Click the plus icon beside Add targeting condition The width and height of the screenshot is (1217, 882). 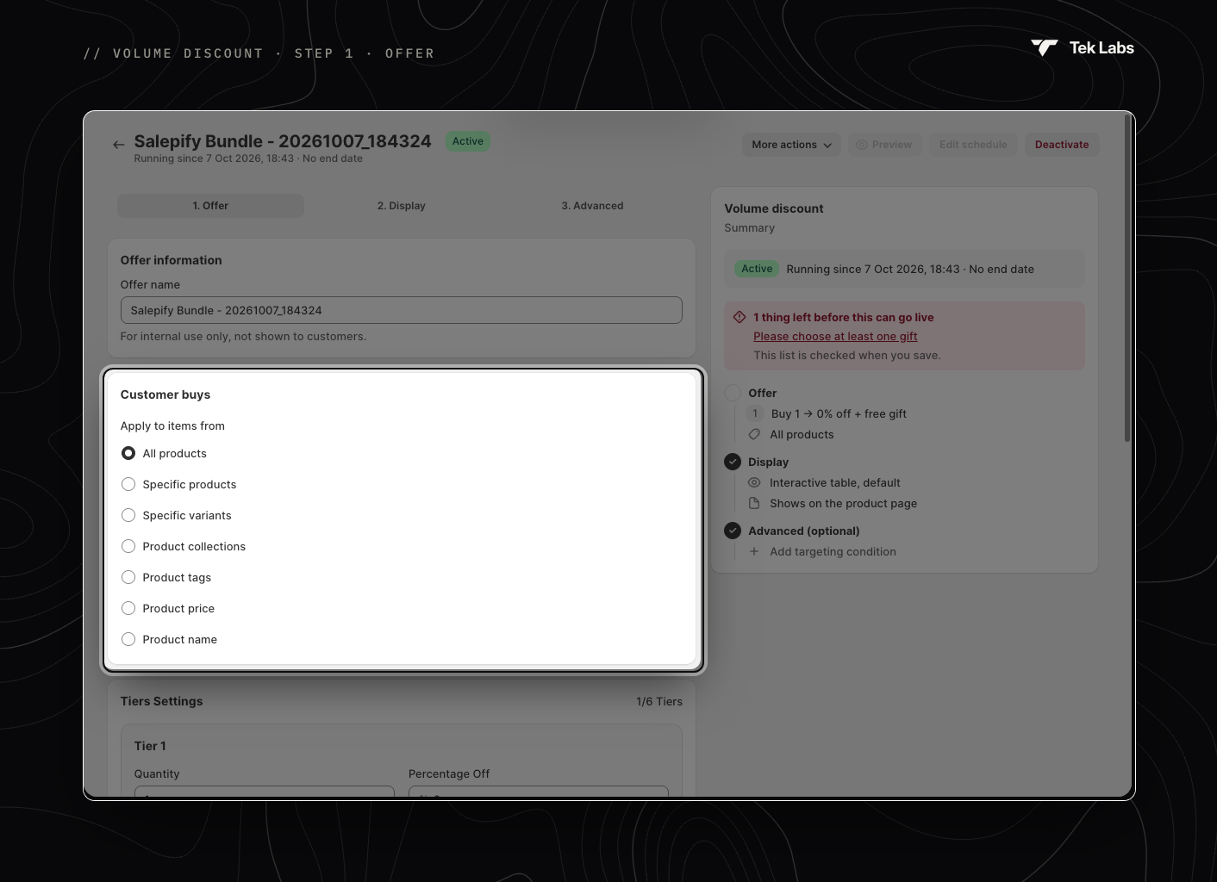754,551
